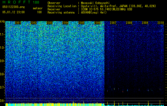This screenshot has height=106, width=167.
Task: Click the meteor count value 100
Action: [39, 12]
